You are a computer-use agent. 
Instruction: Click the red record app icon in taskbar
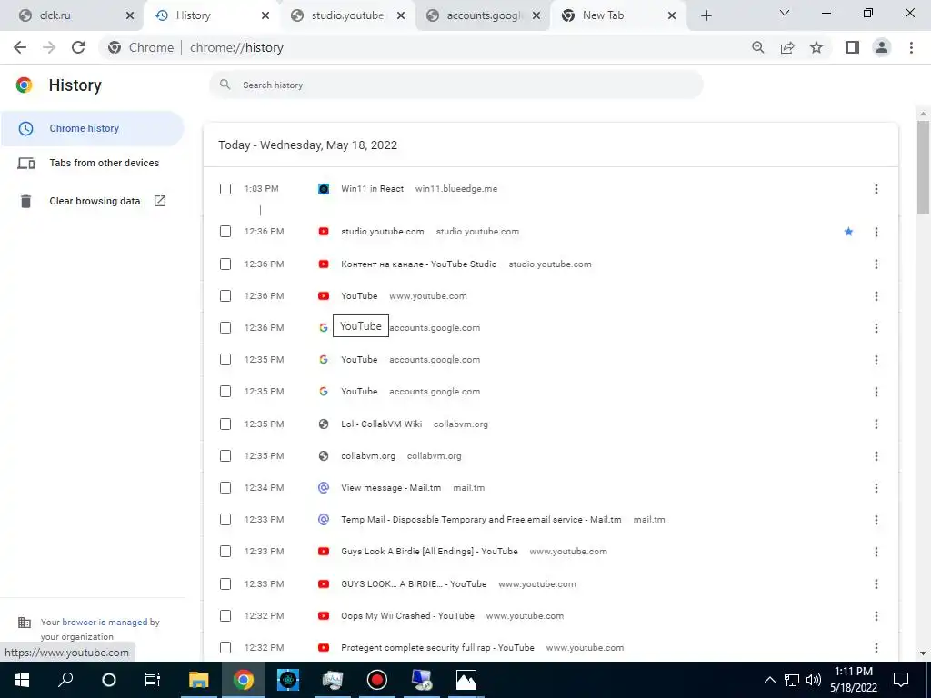[x=377, y=680]
